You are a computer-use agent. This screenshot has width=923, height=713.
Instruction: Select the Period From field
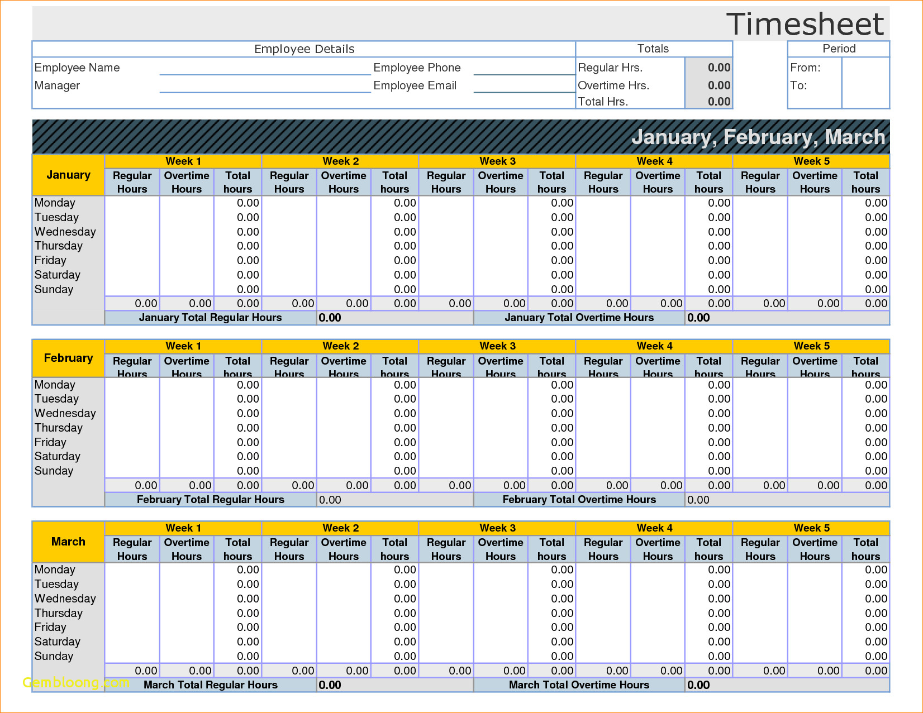[865, 67]
